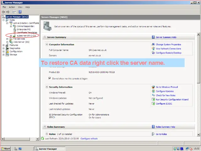Click Go to Roles link
The image size is (201, 151).
tap(161, 134)
